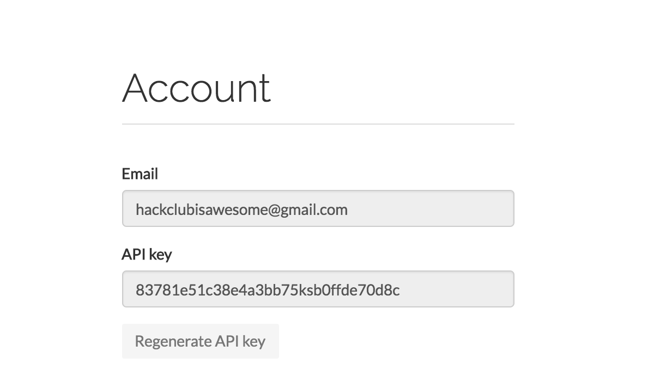Focus the API key input field
The height and width of the screenshot is (382, 654).
318,289
